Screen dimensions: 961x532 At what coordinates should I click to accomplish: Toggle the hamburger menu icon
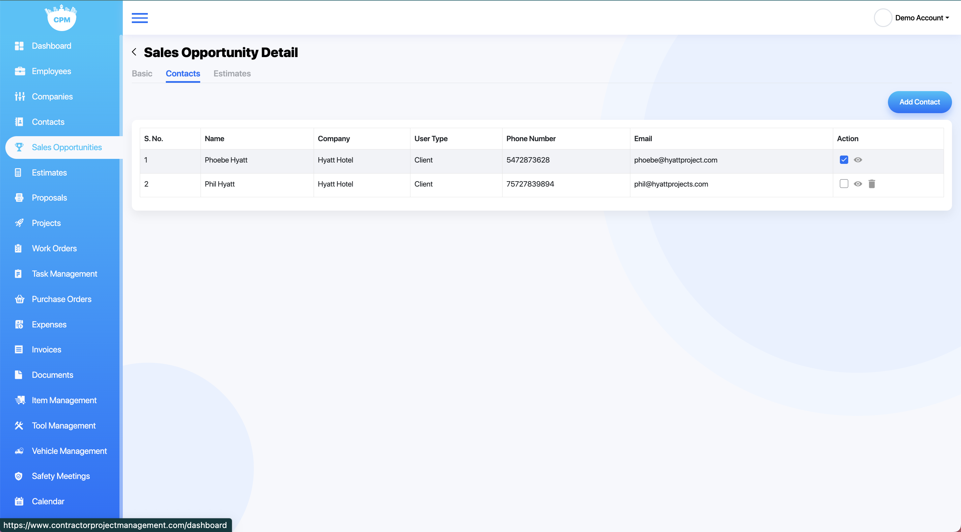[139, 18]
